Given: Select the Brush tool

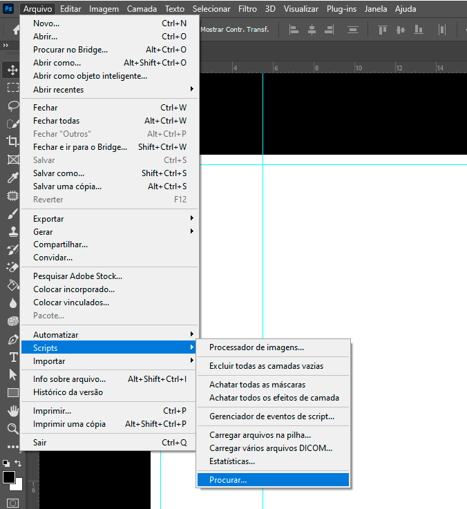Looking at the screenshot, I should (x=12, y=214).
